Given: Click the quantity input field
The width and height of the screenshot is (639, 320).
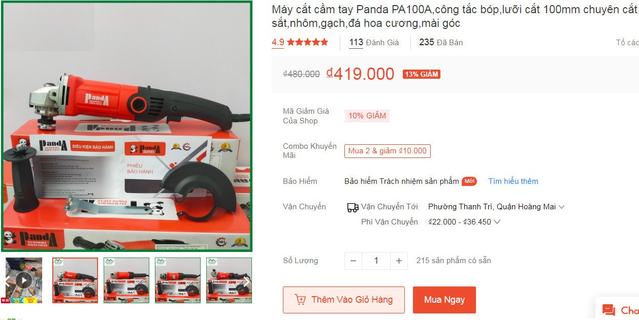Looking at the screenshot, I should coord(376,261).
